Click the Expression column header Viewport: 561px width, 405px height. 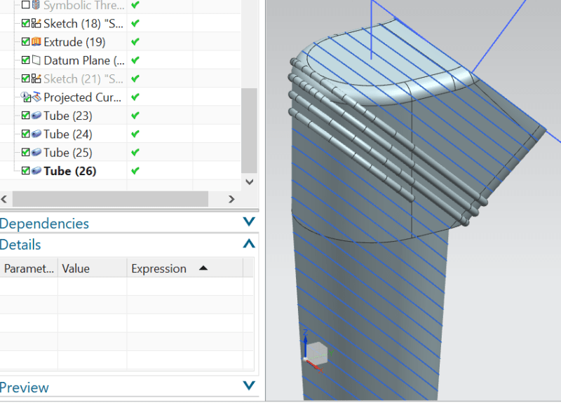185,268
